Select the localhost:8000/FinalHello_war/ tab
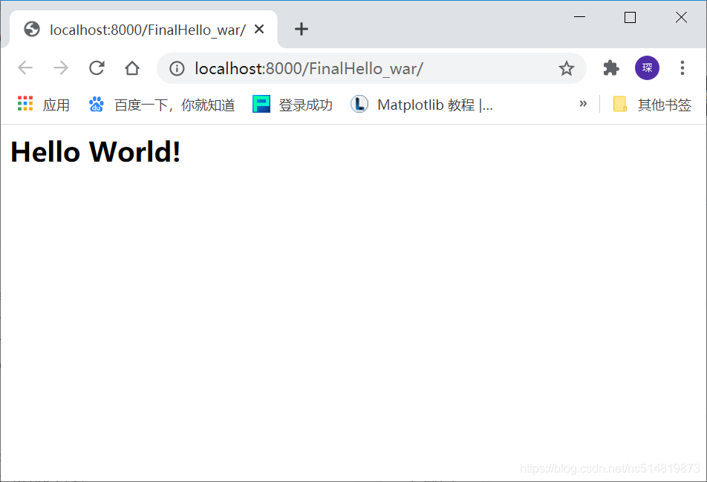The image size is (707, 482). tap(143, 30)
